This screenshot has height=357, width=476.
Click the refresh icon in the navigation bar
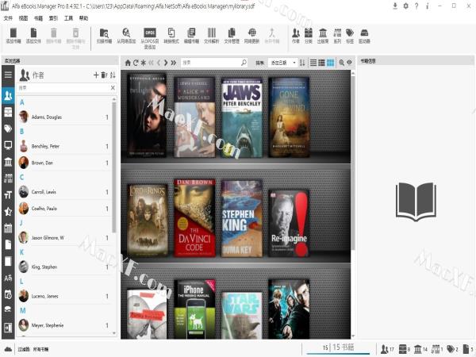point(136,63)
